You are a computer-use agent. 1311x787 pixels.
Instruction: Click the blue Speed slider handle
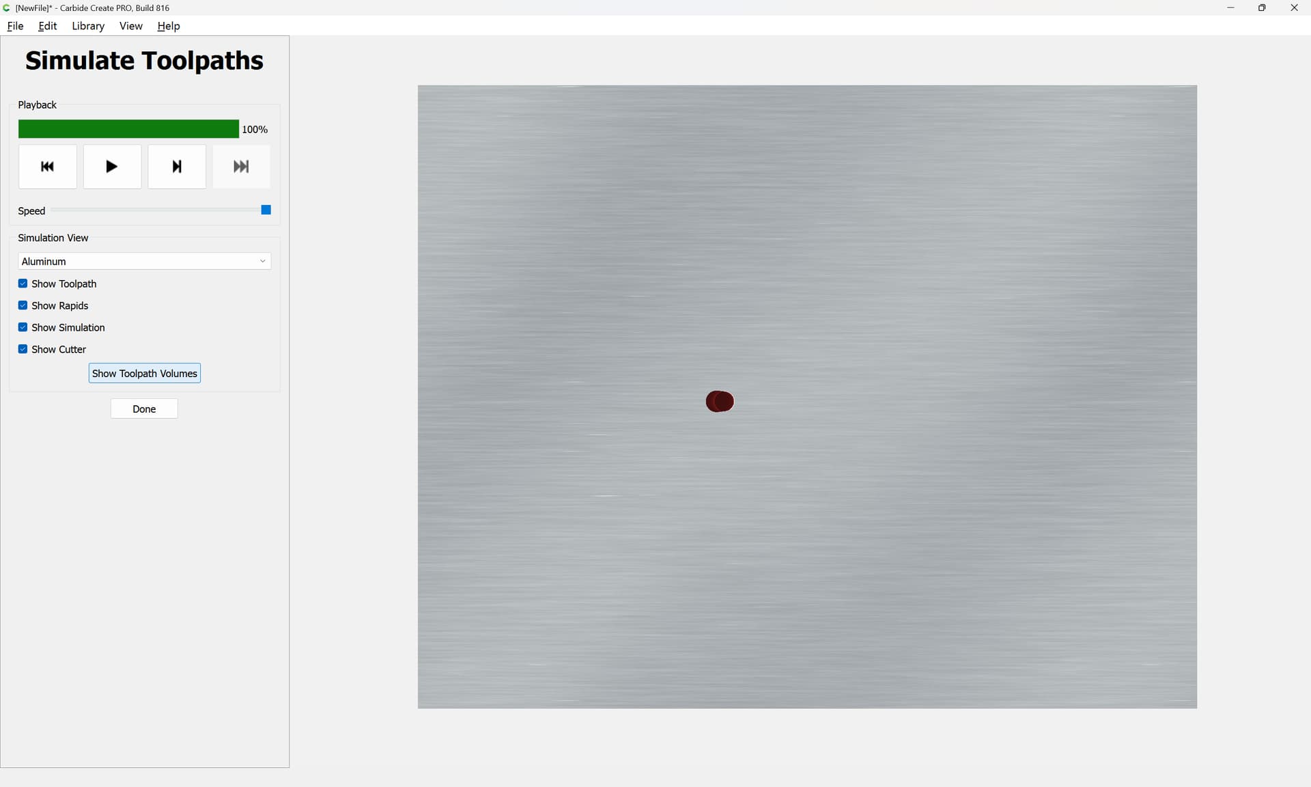click(266, 210)
